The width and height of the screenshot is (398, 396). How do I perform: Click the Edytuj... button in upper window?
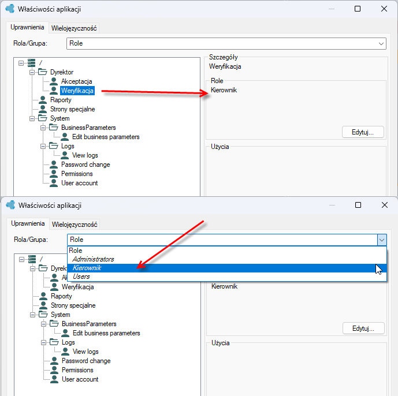(x=363, y=132)
